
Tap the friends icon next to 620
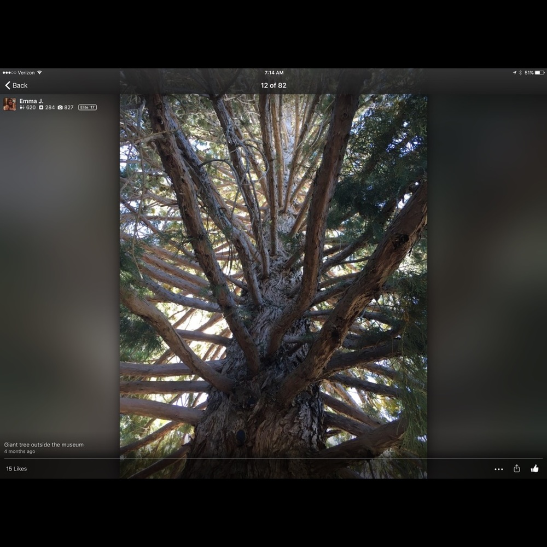point(22,108)
